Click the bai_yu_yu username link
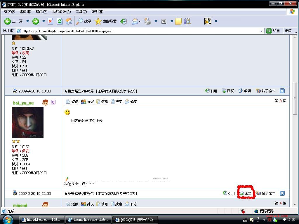Screen dimensions: 299x224 tap(23, 103)
